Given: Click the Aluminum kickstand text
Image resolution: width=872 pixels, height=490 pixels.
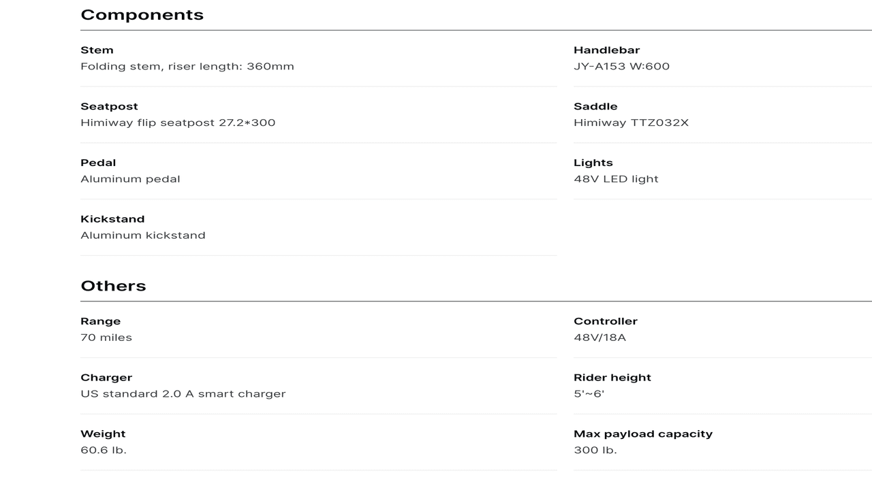Looking at the screenshot, I should click(x=143, y=235).
